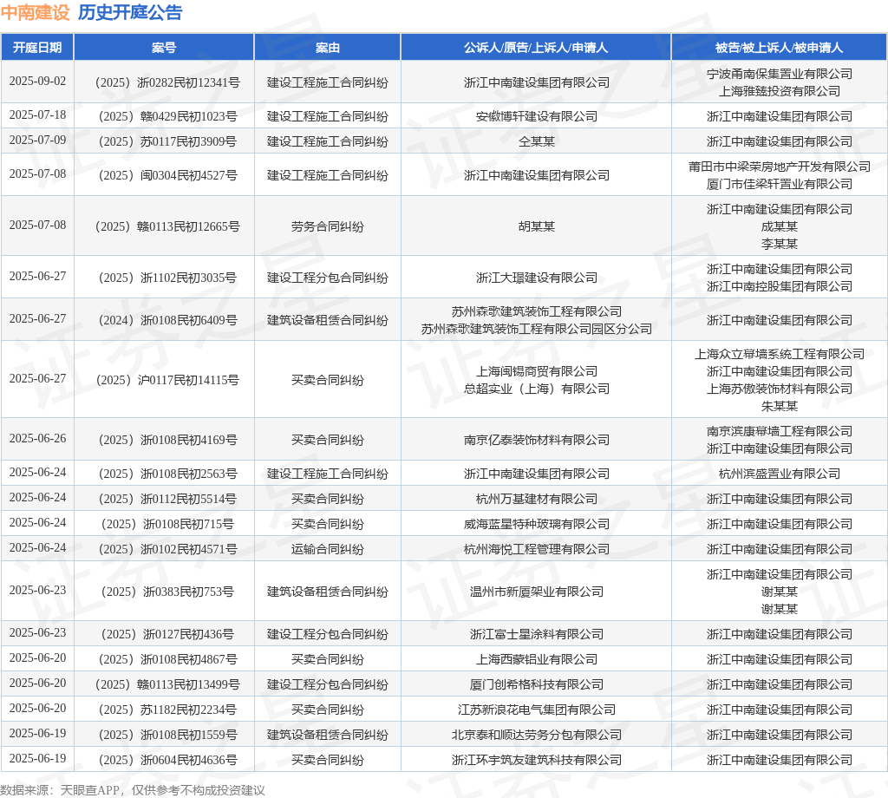
Task: Click defendant 上海苏傲装饰材料有限公司
Action: (780, 389)
